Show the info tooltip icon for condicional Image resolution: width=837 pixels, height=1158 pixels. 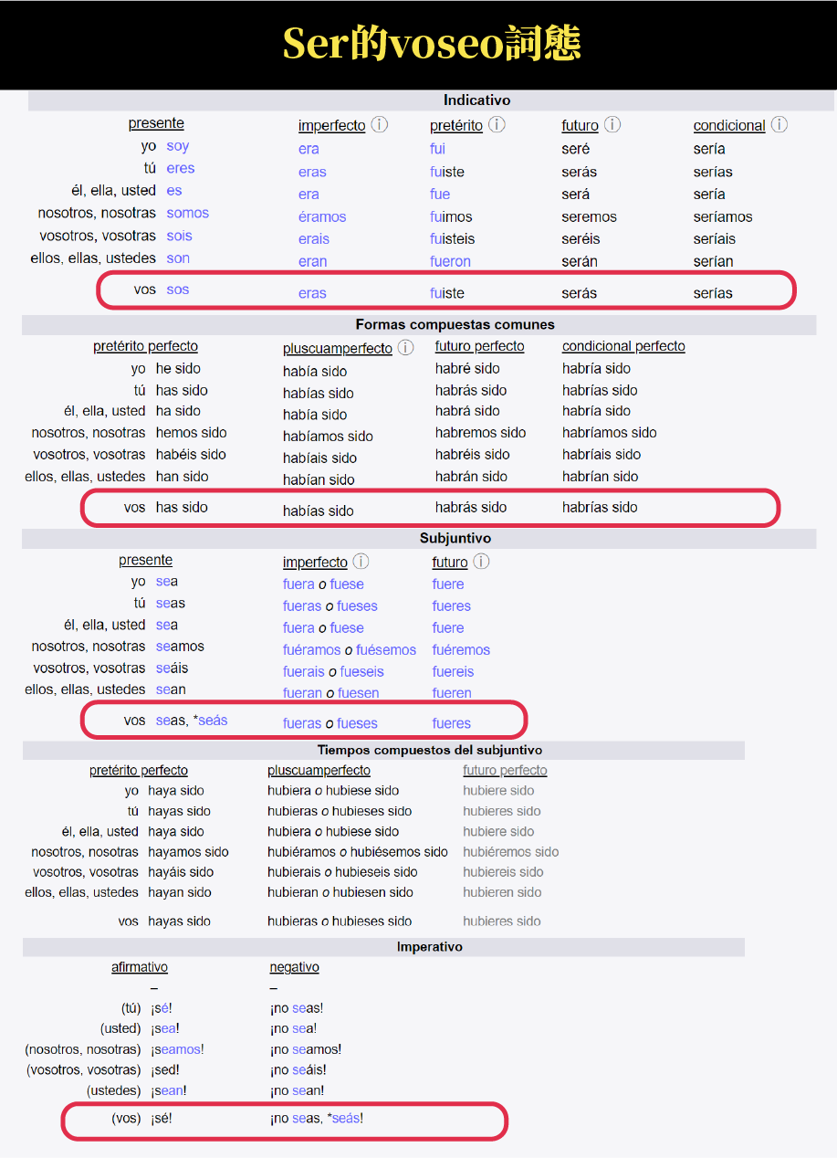pos(779,125)
